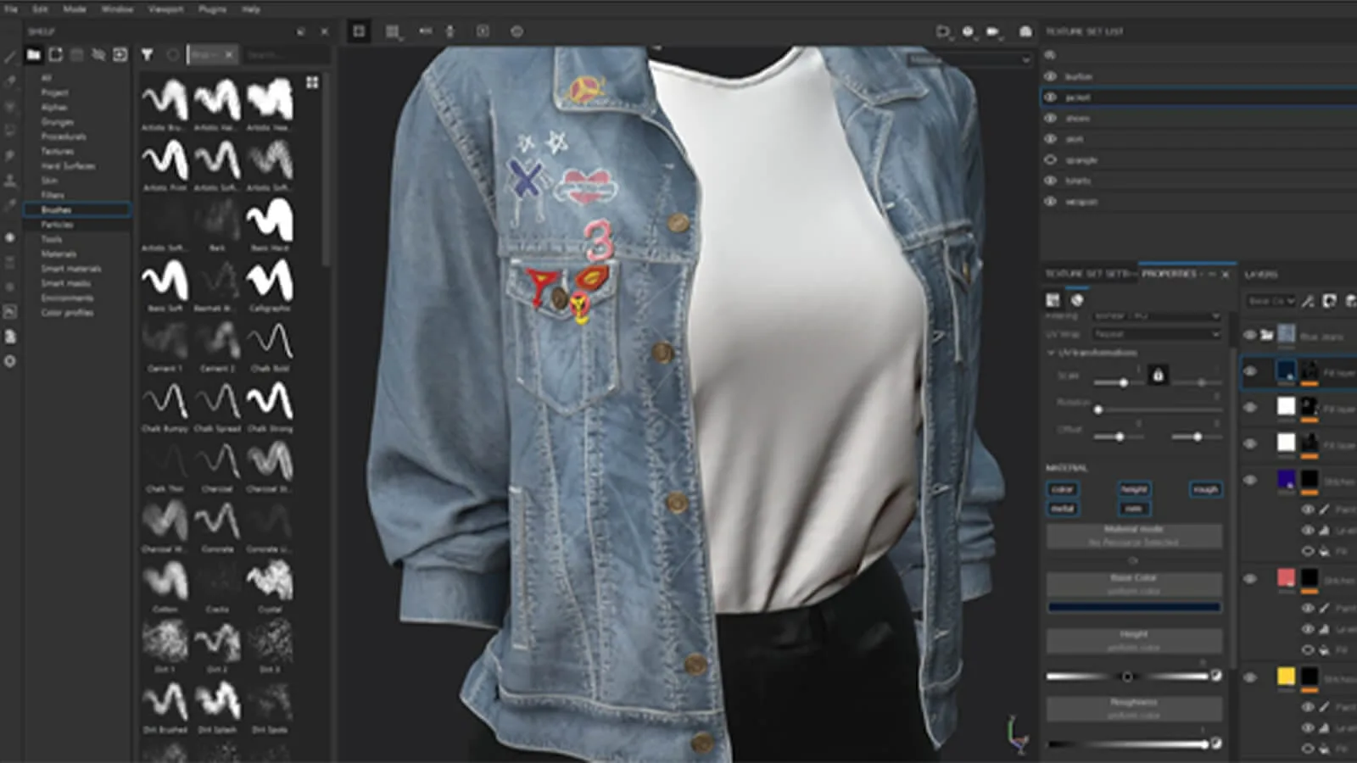Select the Eraser tool

tap(10, 82)
